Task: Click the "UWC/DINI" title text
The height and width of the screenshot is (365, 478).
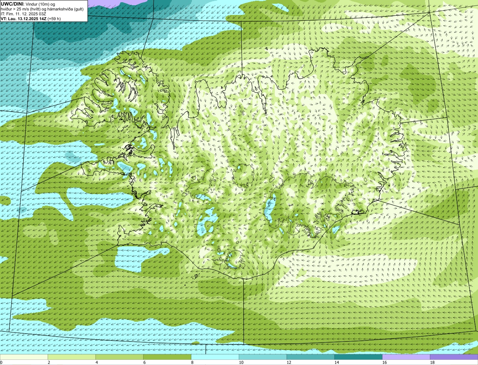Action: (x=12, y=4)
